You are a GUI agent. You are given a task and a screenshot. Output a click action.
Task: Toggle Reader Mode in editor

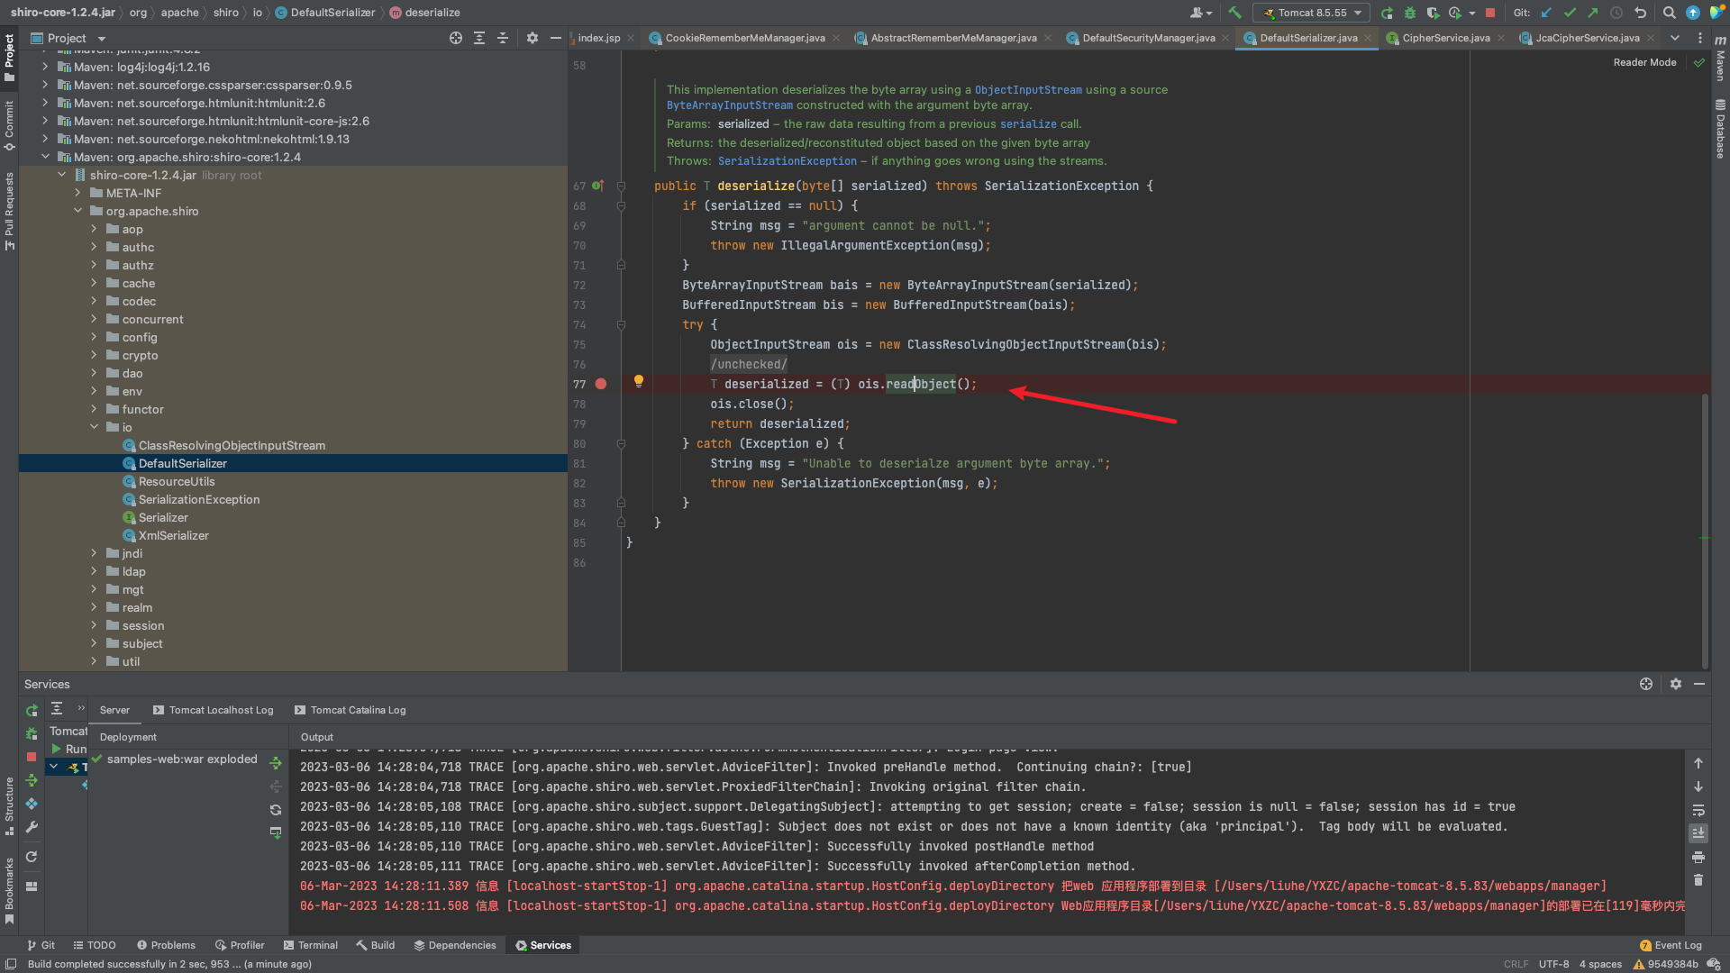(x=1644, y=62)
